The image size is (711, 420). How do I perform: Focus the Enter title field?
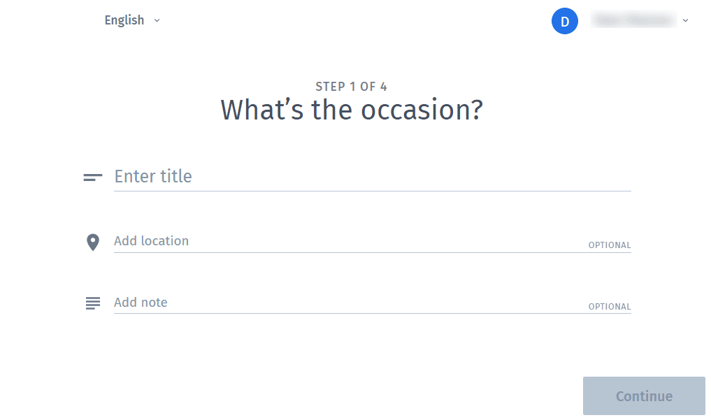(372, 176)
